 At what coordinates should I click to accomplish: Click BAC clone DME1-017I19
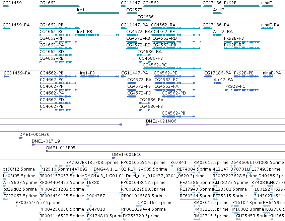[x=46, y=141]
